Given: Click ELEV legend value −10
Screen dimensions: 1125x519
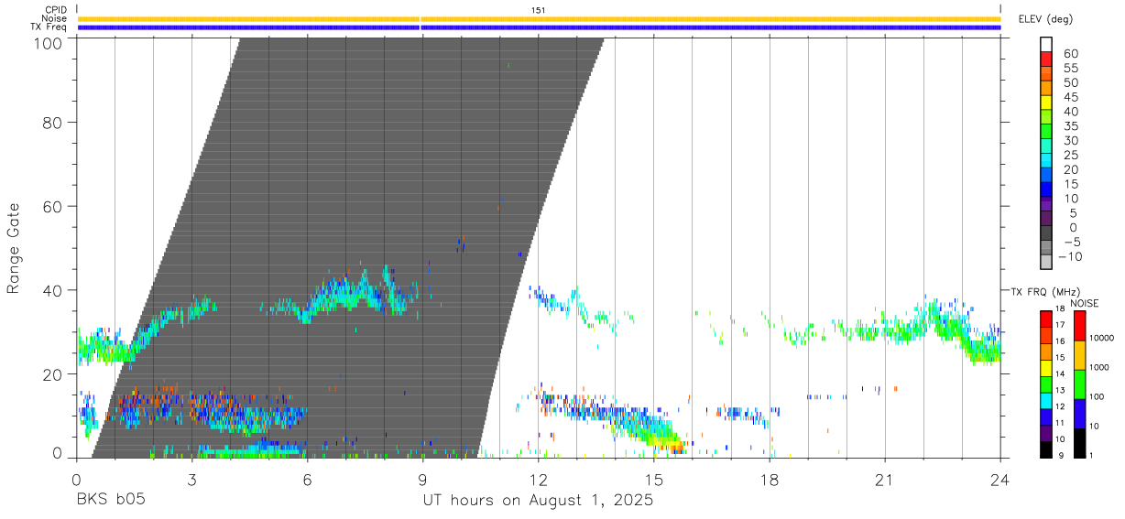Looking at the screenshot, I should click(1072, 256).
